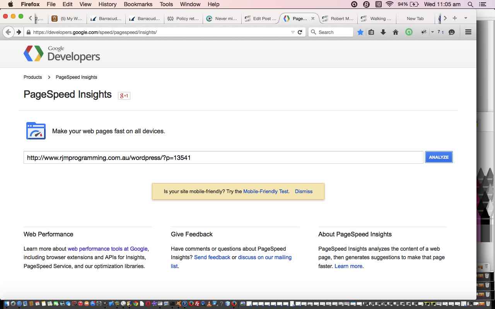Open the URL bar history dropdown
The height and width of the screenshot is (309, 495).
[293, 32]
